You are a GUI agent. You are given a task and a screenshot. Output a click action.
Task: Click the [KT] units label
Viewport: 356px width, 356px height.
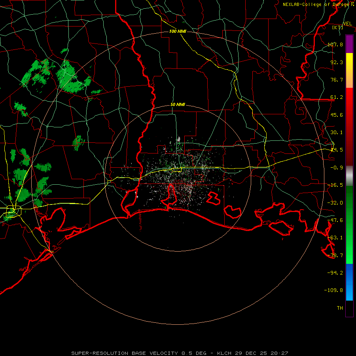(x=338, y=27)
